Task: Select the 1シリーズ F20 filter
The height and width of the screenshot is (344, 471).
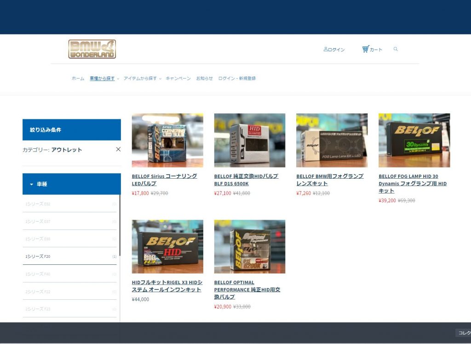Action: pos(70,257)
